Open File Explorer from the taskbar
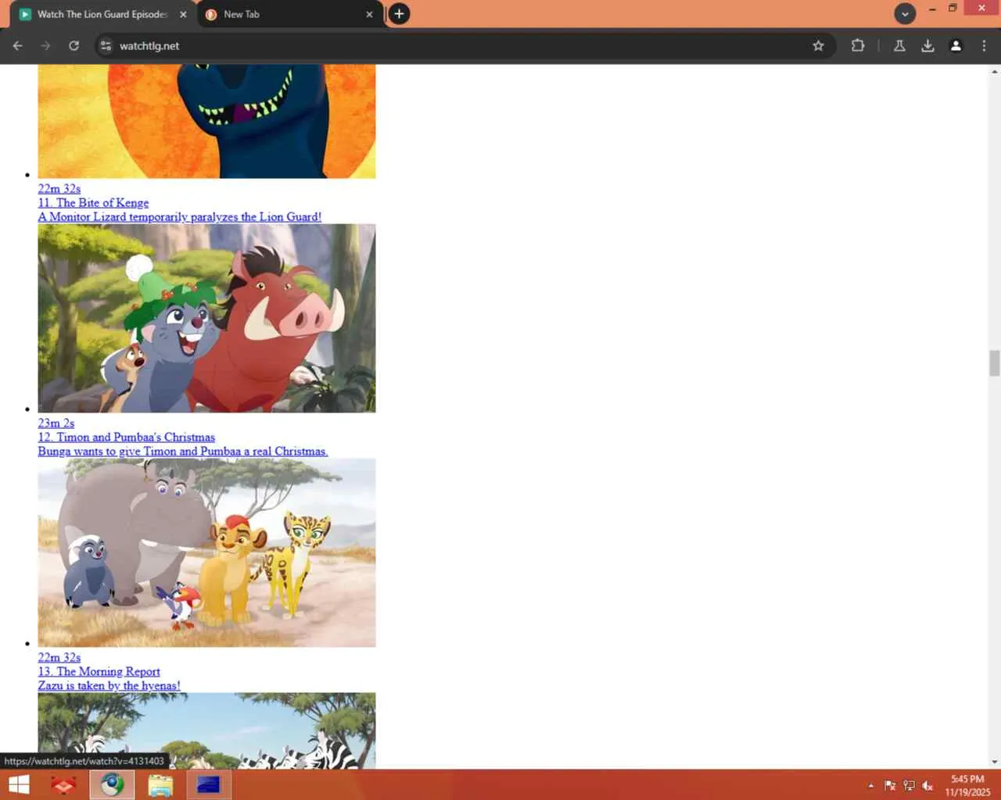1001x800 pixels. [160, 784]
